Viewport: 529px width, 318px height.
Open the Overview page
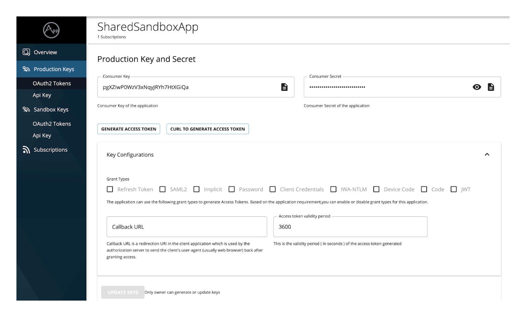(51, 52)
